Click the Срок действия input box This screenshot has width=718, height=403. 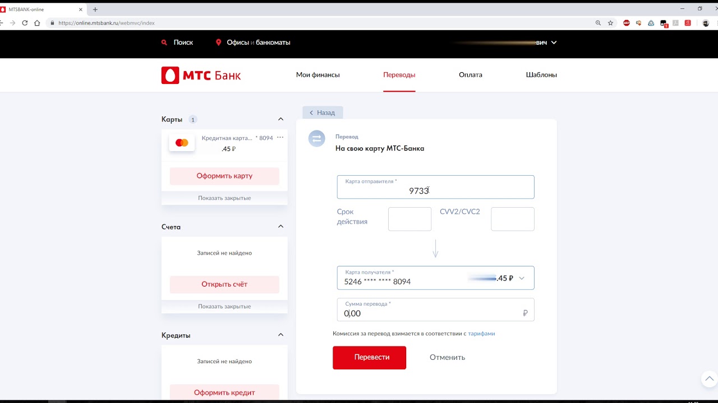click(409, 219)
